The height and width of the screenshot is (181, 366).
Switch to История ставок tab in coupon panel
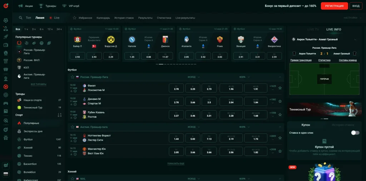pyautogui.click(x=343, y=125)
